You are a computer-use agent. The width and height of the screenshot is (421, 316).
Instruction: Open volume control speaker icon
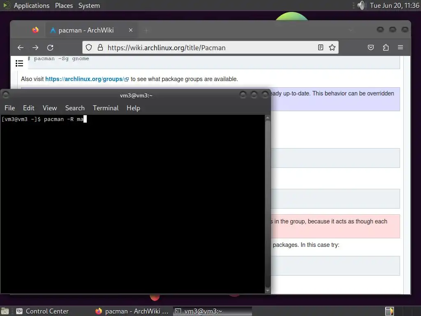pyautogui.click(x=361, y=5)
